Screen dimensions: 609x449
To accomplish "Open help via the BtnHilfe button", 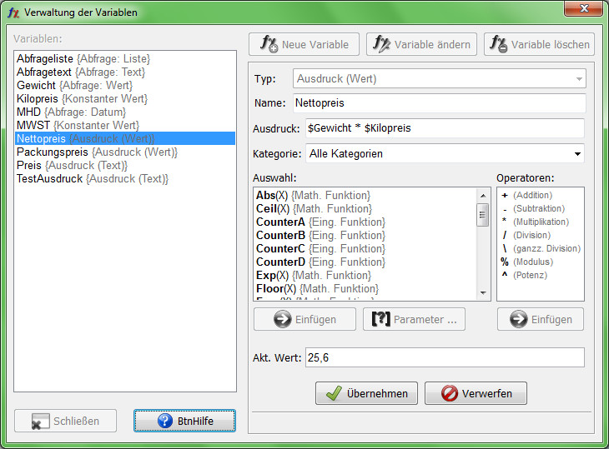I will pos(184,421).
